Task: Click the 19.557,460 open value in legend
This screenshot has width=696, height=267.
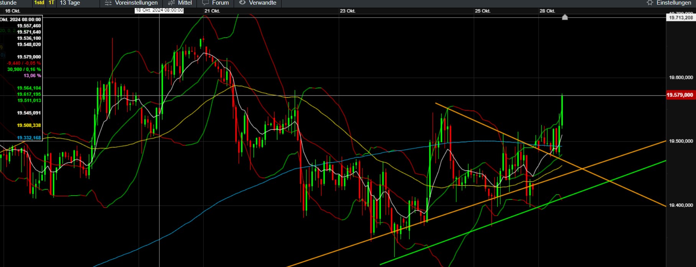Action: (29, 26)
